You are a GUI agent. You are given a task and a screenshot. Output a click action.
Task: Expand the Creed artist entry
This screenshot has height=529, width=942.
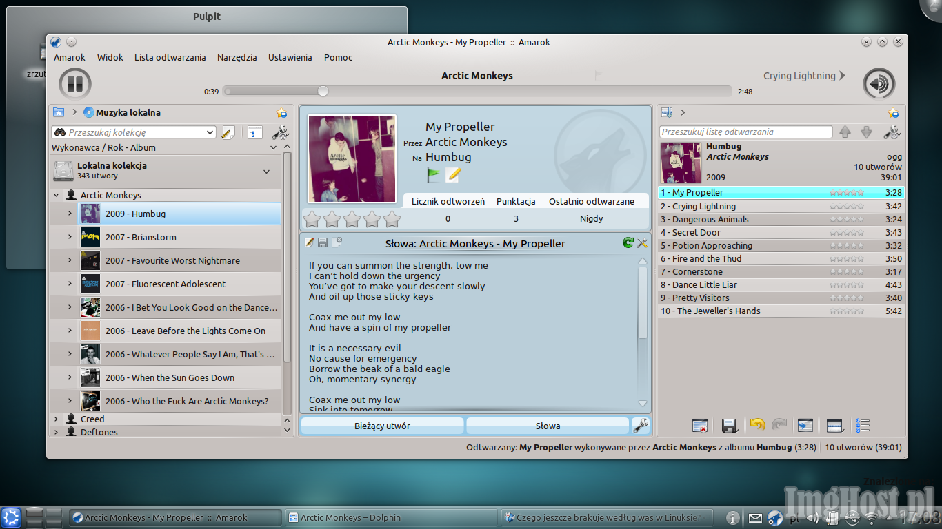(x=57, y=419)
